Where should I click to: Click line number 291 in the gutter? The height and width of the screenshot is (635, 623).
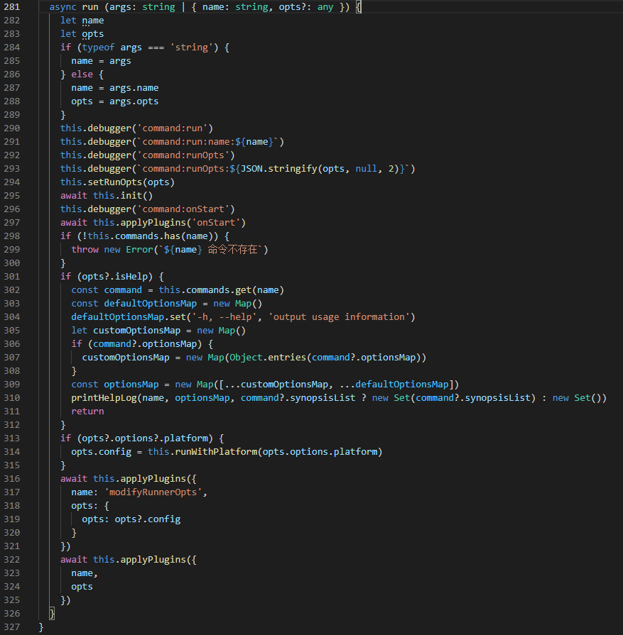(x=12, y=142)
